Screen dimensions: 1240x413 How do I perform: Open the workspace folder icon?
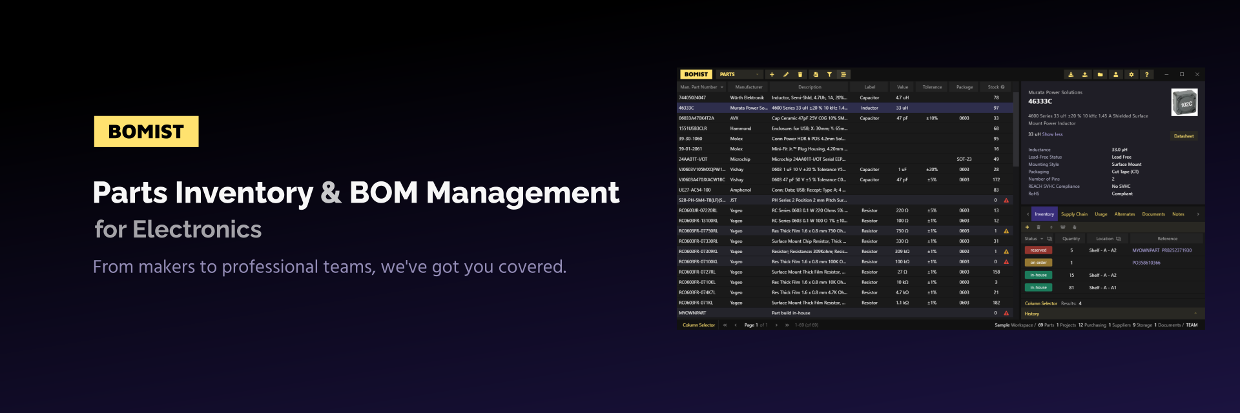(1100, 75)
